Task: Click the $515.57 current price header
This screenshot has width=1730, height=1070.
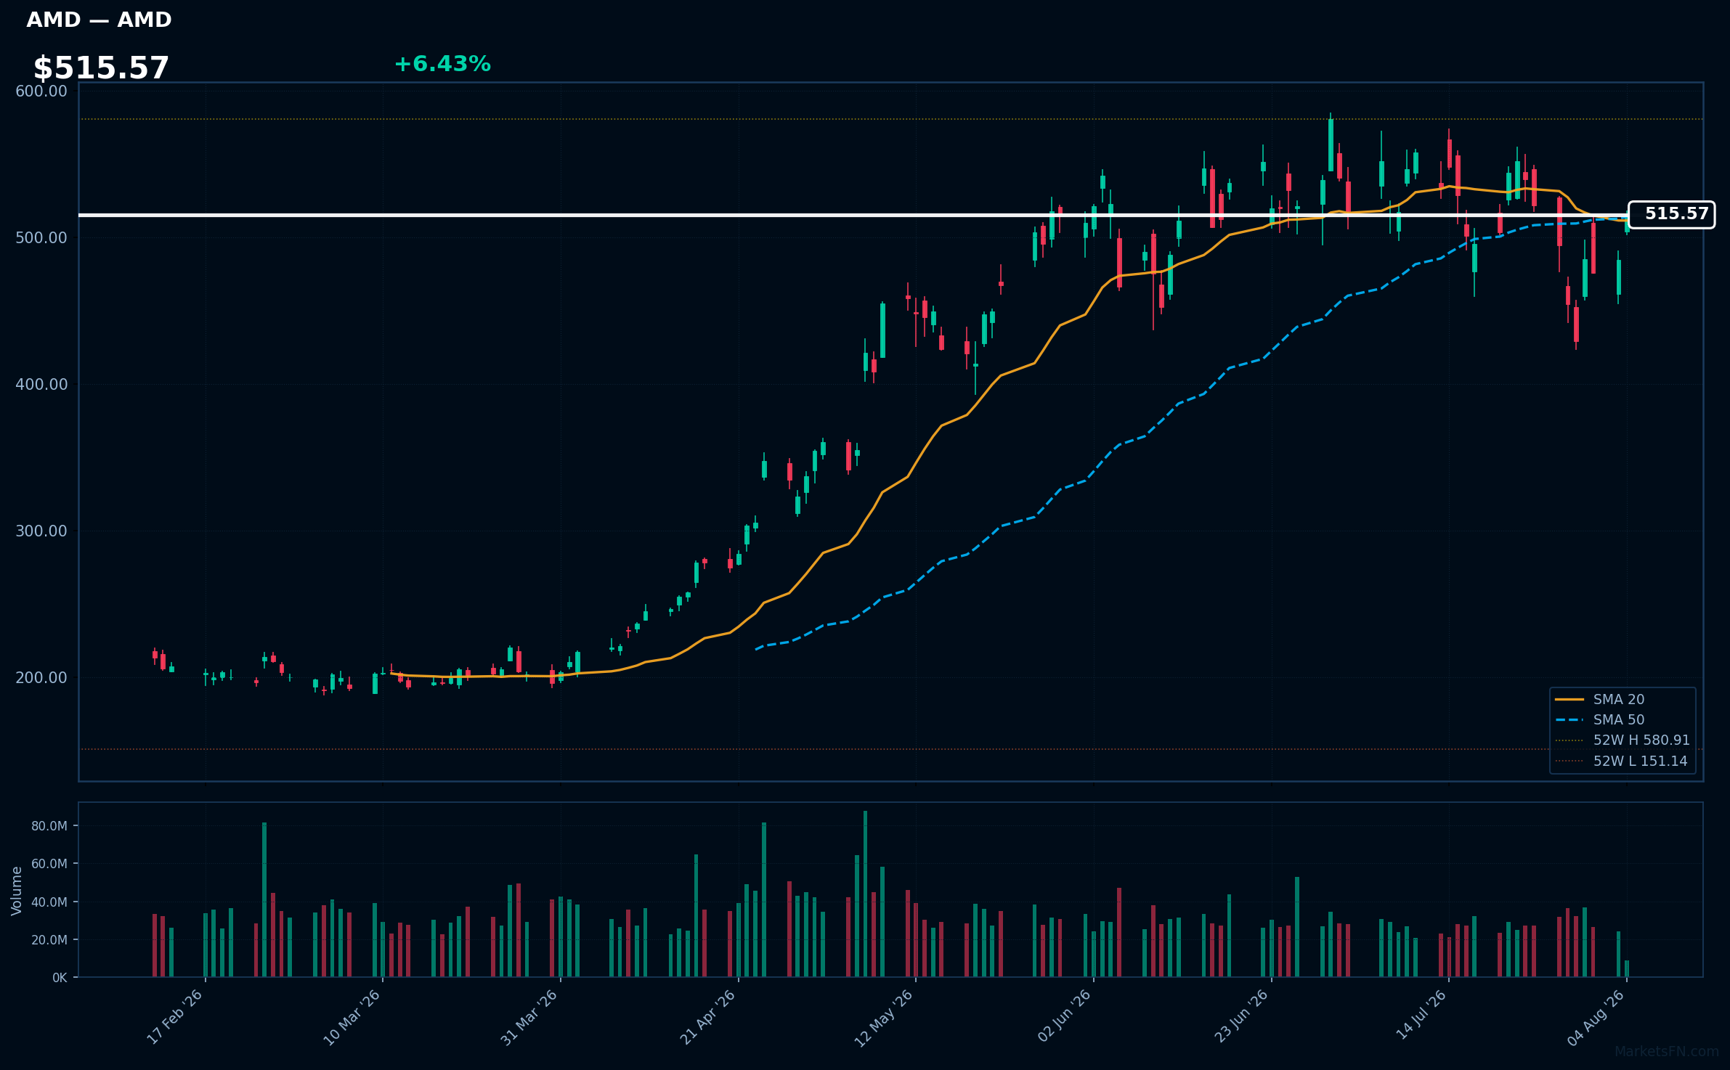Action: point(101,68)
